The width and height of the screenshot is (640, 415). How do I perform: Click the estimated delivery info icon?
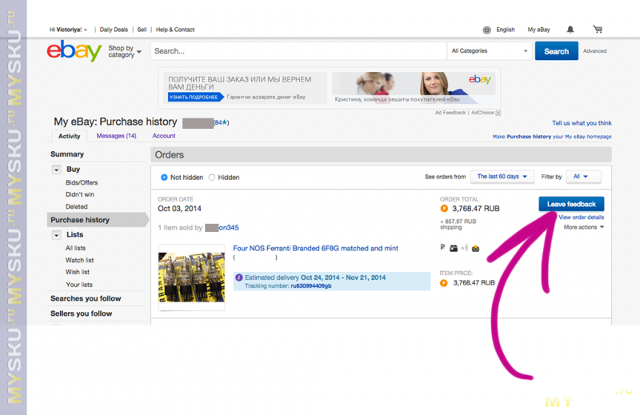[238, 277]
